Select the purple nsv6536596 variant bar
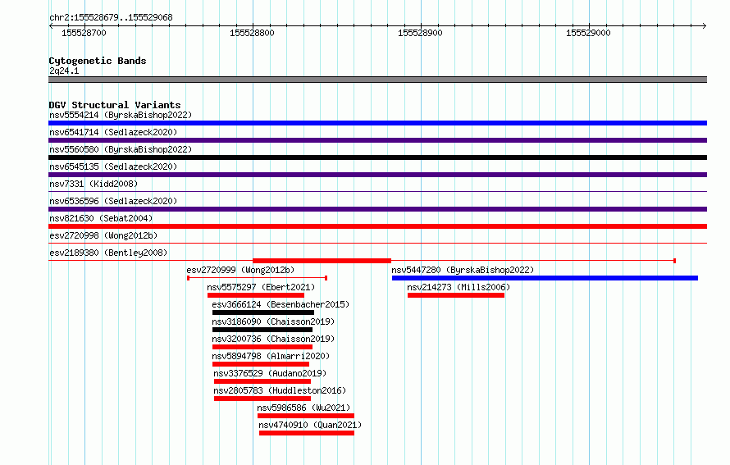The height and width of the screenshot is (465, 730). (377, 209)
